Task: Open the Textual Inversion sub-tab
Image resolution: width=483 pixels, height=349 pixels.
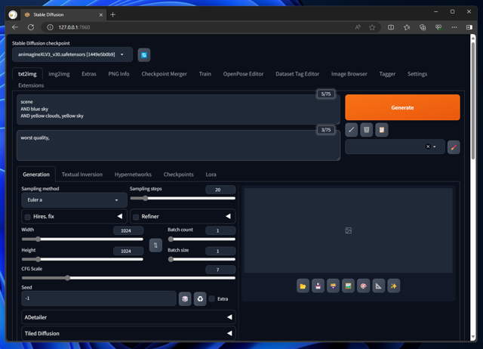Action: (82, 174)
